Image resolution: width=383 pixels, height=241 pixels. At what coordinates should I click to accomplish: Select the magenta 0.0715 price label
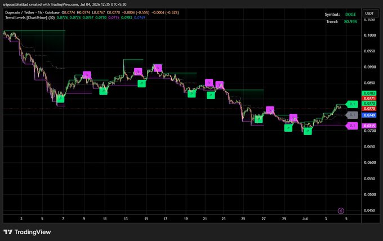point(369,126)
